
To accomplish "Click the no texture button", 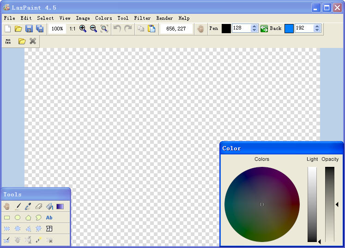I will (x=8, y=41).
